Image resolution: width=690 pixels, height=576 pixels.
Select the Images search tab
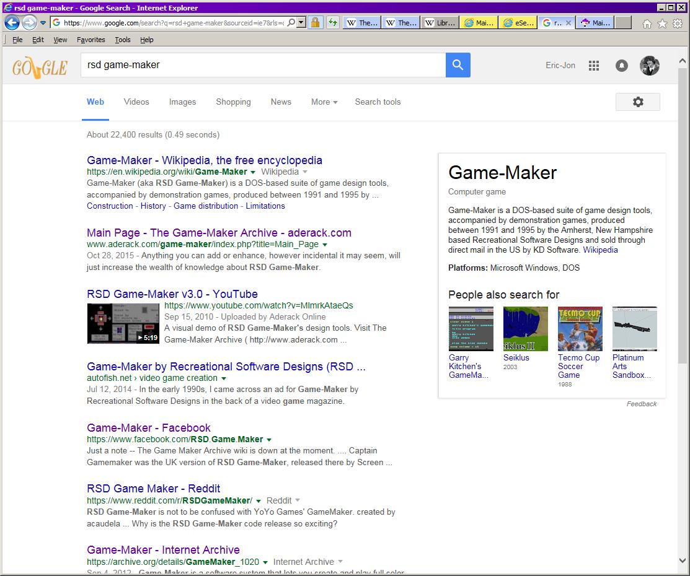click(182, 102)
